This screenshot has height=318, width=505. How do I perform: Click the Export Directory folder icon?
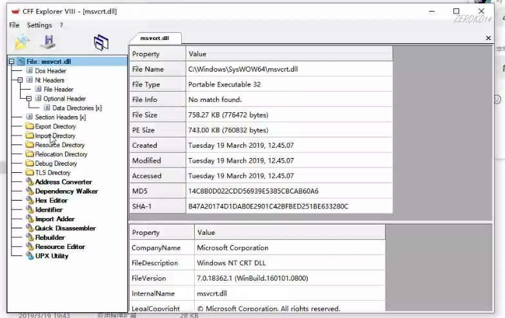30,126
